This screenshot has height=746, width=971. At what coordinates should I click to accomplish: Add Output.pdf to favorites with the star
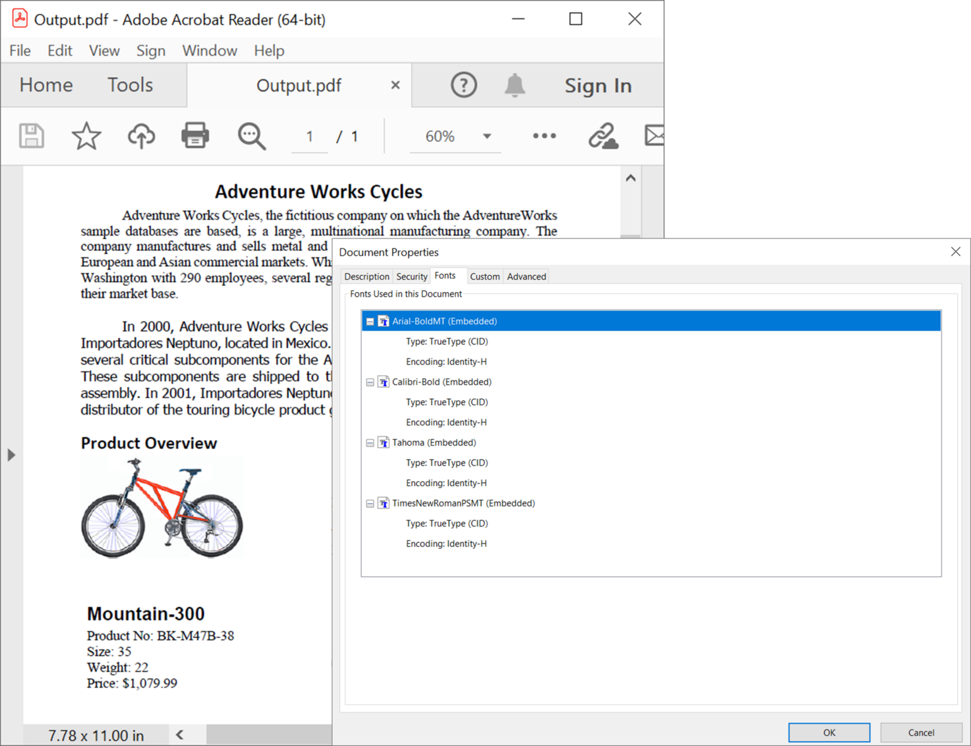pos(86,135)
